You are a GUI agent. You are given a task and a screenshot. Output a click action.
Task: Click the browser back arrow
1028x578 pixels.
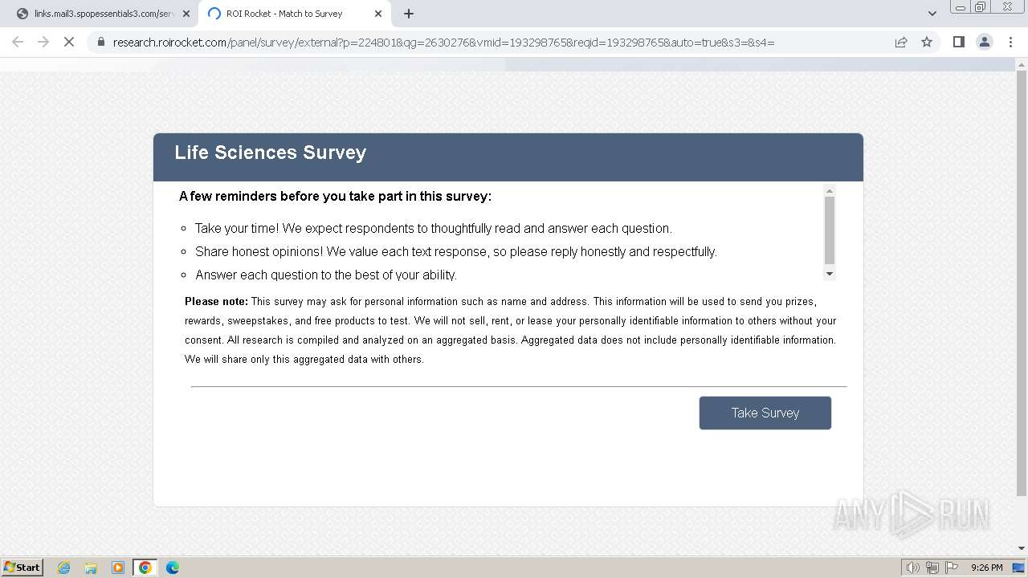coord(18,42)
